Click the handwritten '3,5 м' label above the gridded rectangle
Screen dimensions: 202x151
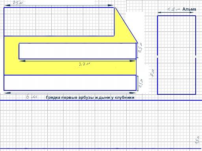18,2
